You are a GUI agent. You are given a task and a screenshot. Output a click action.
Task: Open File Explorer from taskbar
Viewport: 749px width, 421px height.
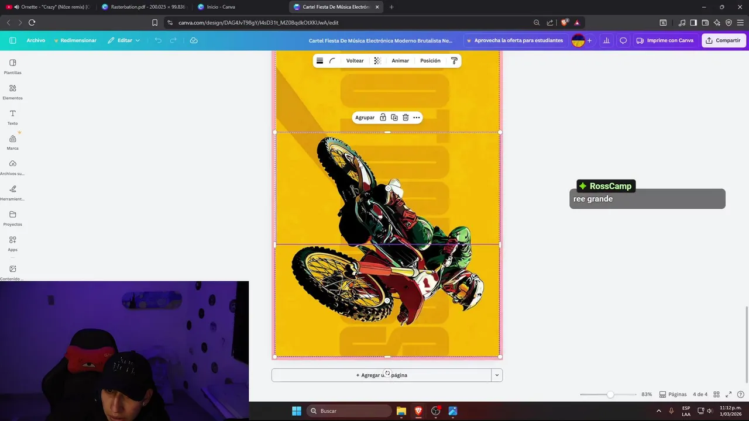(401, 411)
